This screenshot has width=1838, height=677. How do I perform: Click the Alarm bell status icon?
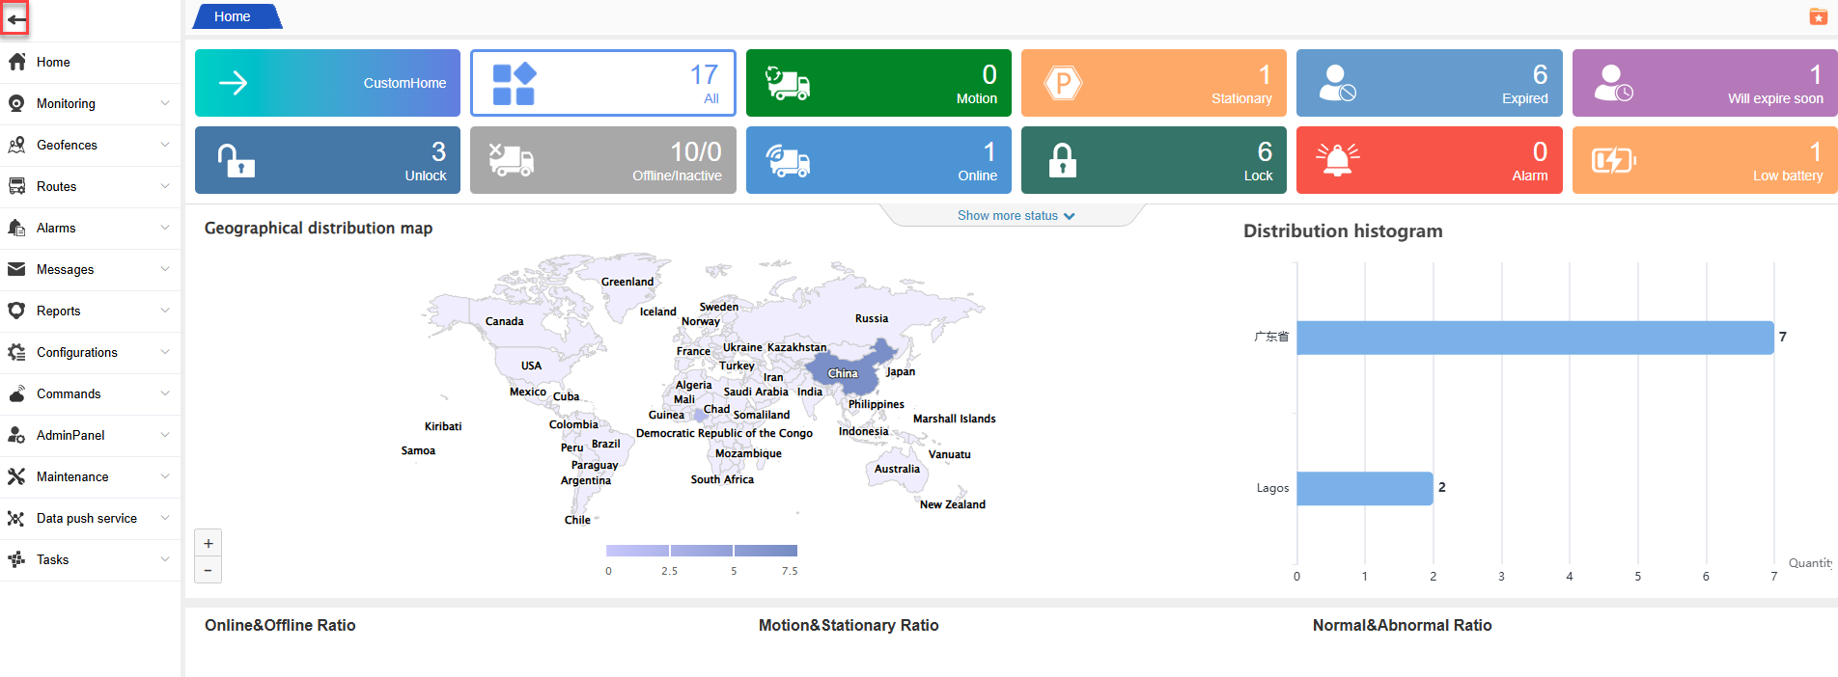click(1337, 160)
